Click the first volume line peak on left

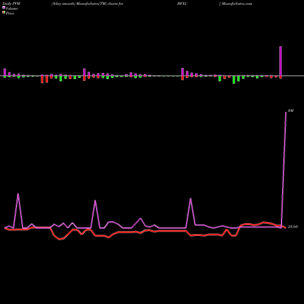[18, 194]
